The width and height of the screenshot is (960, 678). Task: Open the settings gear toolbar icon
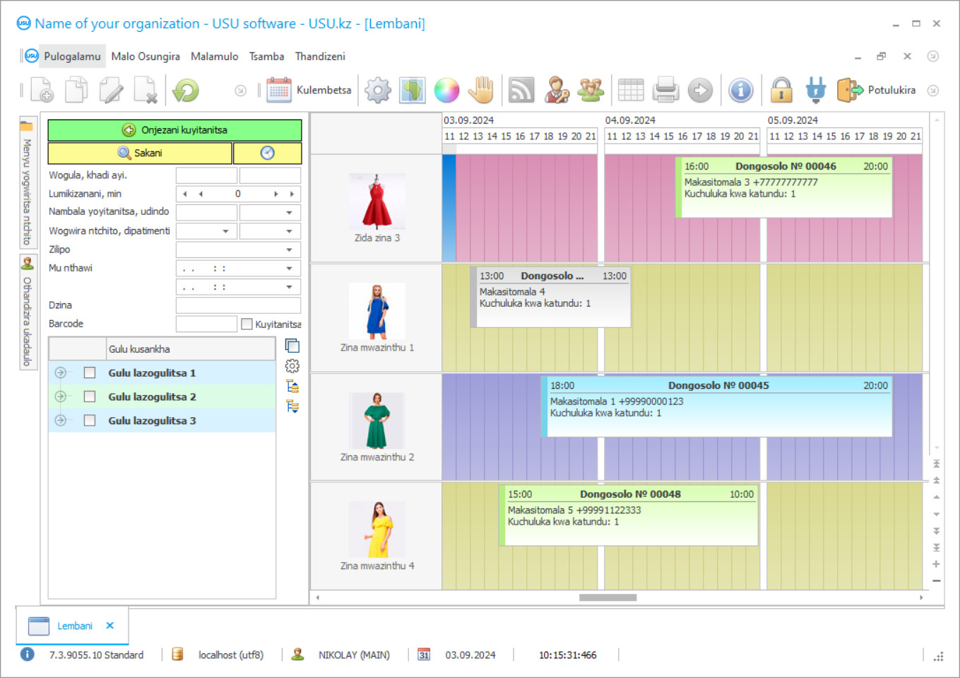pos(378,90)
